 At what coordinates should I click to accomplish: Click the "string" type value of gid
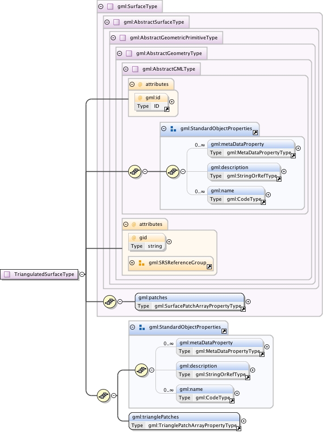point(155,246)
